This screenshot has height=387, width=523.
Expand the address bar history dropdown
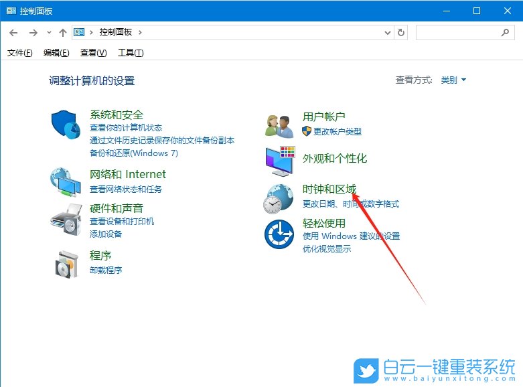387,33
